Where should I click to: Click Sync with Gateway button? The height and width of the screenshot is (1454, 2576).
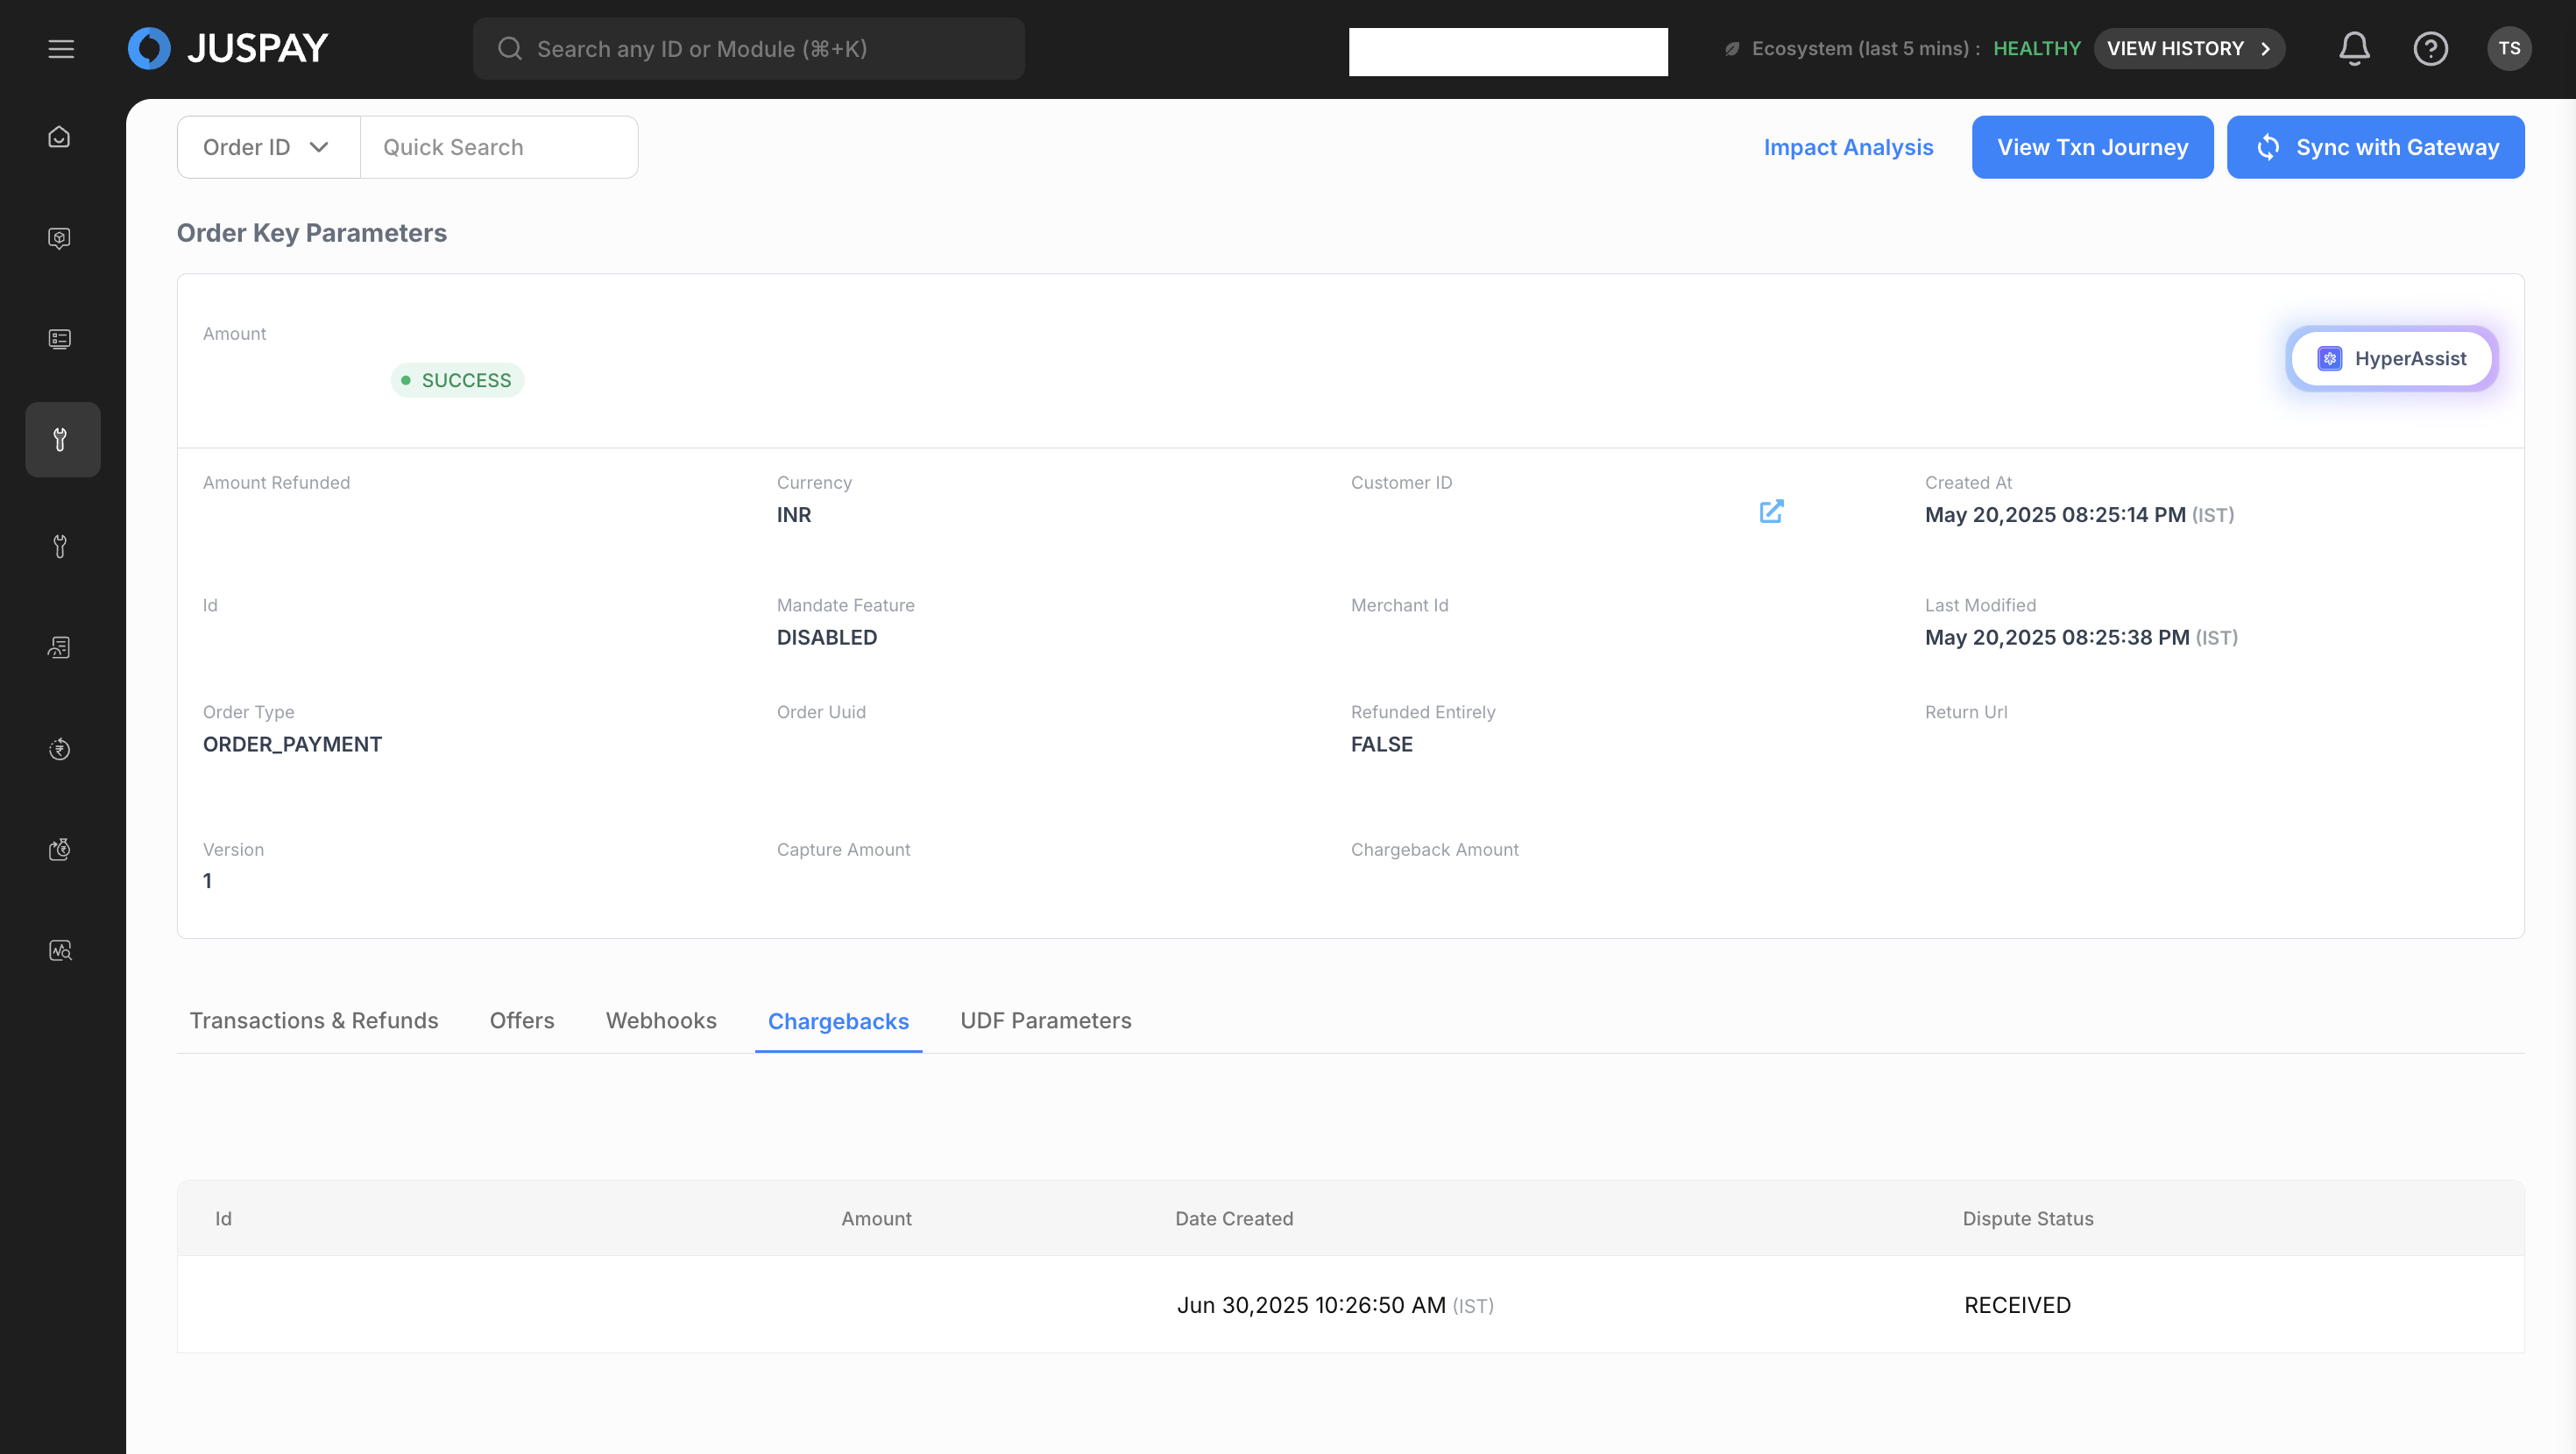point(2375,147)
